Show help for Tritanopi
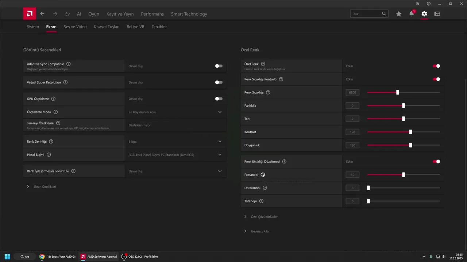 [261, 201]
